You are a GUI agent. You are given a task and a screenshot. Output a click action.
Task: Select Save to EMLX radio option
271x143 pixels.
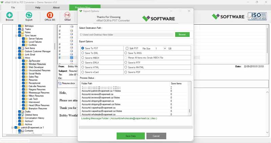pos(83,62)
